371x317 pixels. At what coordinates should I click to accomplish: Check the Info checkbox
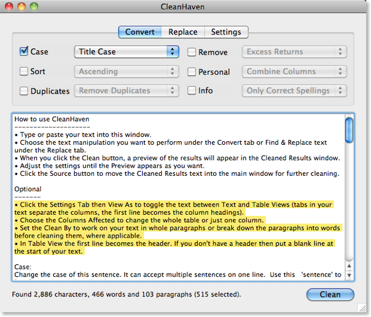click(192, 91)
